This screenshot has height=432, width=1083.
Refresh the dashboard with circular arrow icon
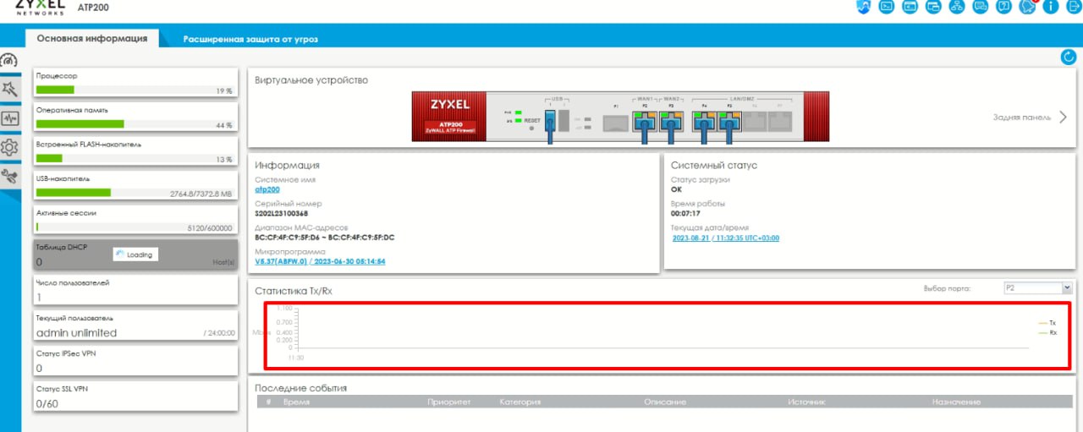coord(1069,57)
